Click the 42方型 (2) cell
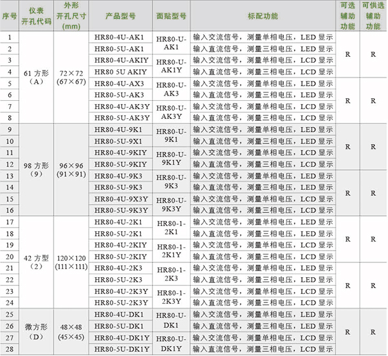This screenshot has height=356, width=388. (36, 262)
